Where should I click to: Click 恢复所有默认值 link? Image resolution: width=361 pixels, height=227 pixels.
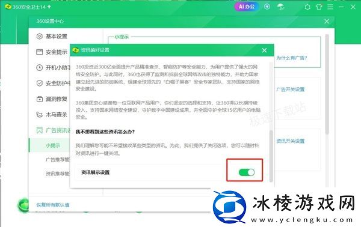pyautogui.click(x=53, y=205)
